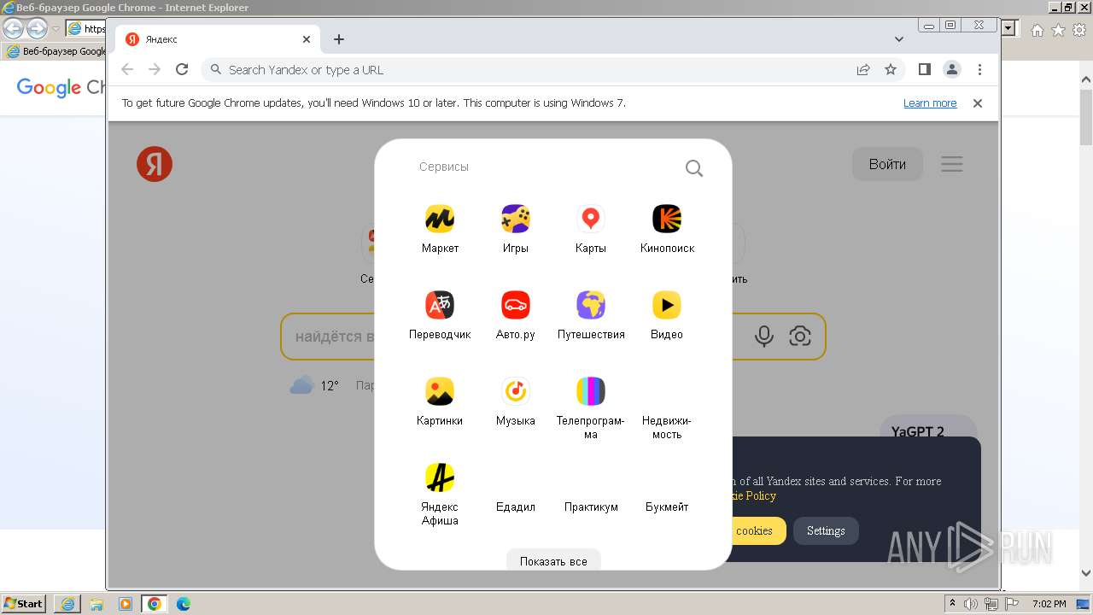Open the Музыка service
1093x615 pixels.
tap(515, 401)
